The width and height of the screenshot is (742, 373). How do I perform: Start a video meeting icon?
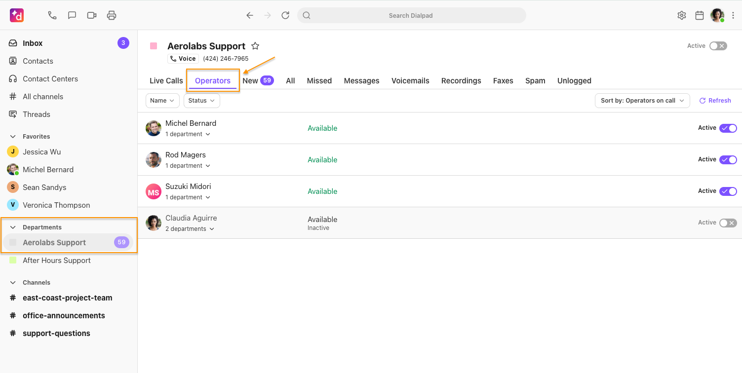pos(92,15)
